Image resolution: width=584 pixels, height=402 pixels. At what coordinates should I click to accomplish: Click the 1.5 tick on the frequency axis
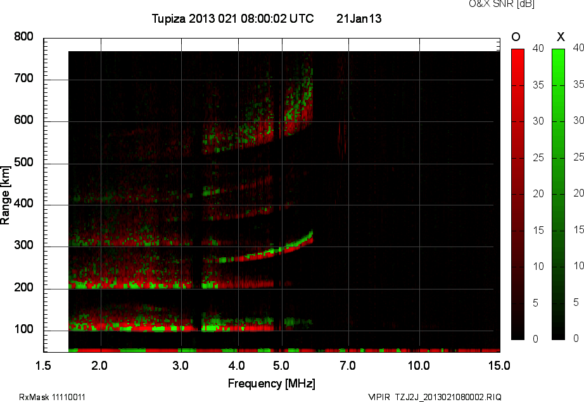(43, 365)
